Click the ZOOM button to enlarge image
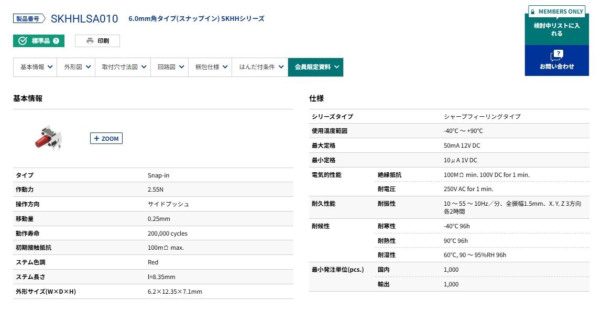 pos(106,139)
